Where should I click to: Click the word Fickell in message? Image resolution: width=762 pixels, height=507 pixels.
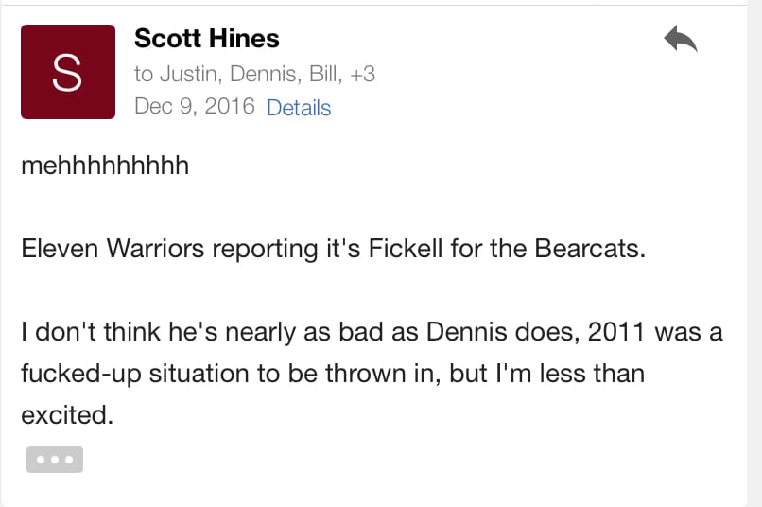(406, 249)
